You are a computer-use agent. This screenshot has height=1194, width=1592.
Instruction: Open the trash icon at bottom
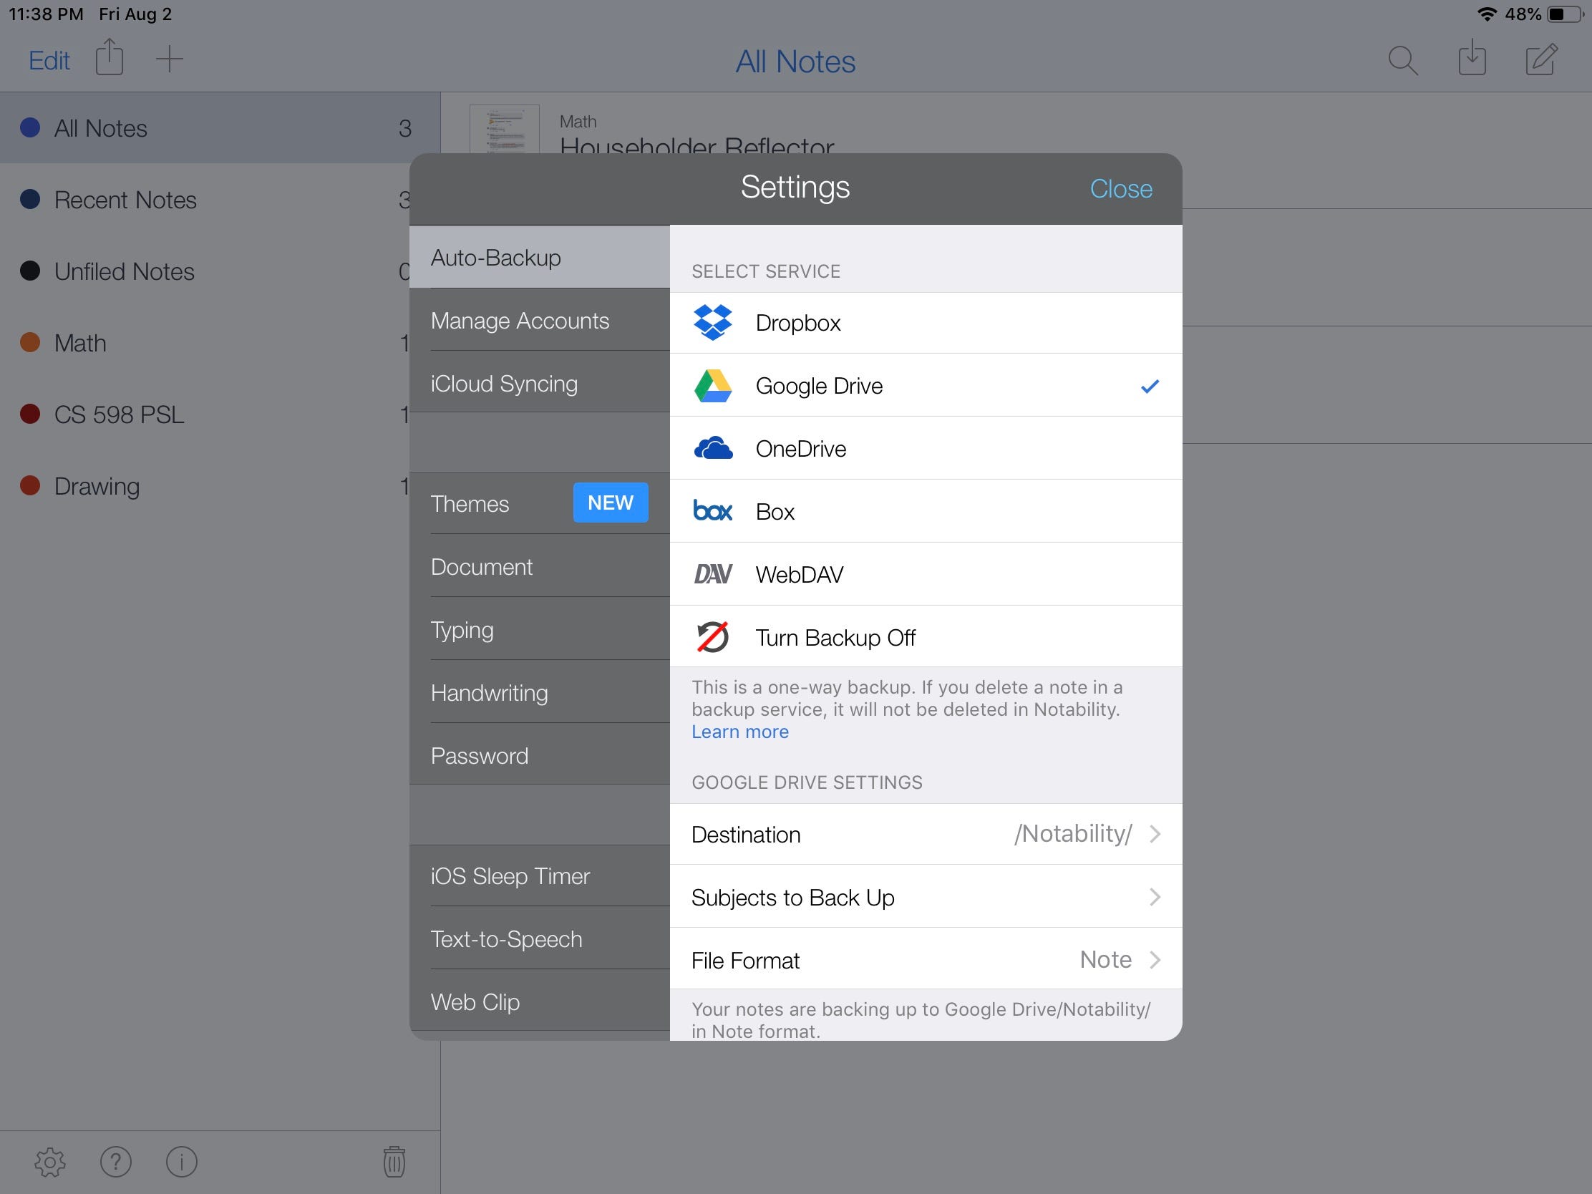[x=394, y=1162]
